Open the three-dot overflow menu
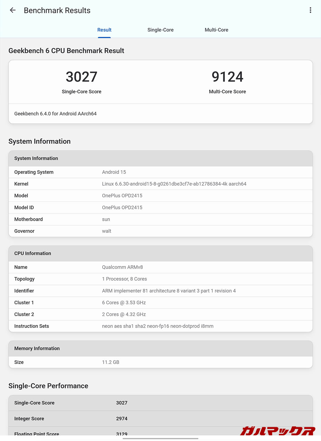The width and height of the screenshot is (321, 441). tap(311, 10)
